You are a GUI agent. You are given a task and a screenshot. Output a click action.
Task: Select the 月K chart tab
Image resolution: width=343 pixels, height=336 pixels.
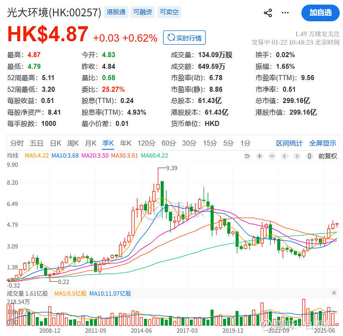(90, 143)
